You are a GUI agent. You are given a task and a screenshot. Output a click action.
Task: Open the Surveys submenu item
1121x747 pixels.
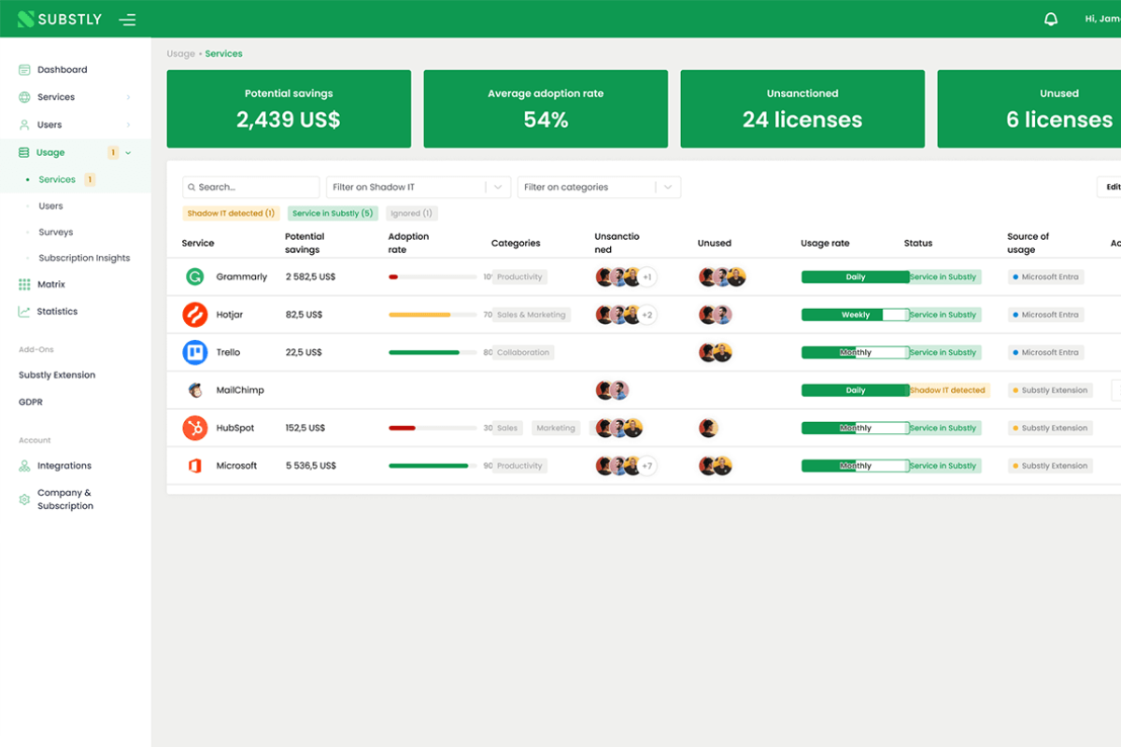pyautogui.click(x=55, y=233)
